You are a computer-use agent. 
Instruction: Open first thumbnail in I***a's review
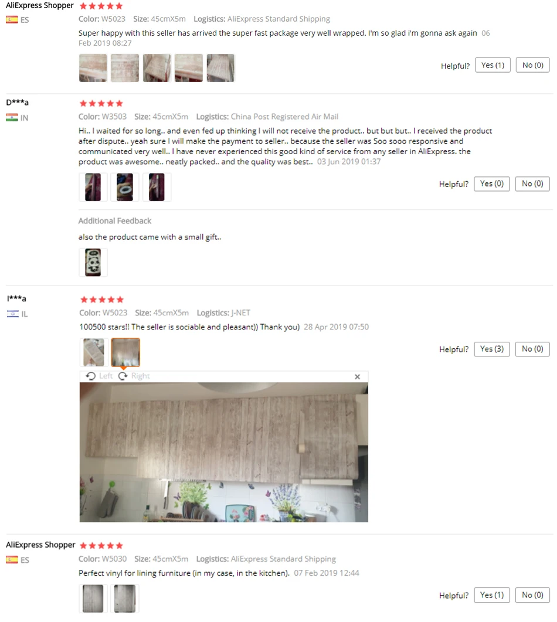click(x=94, y=352)
